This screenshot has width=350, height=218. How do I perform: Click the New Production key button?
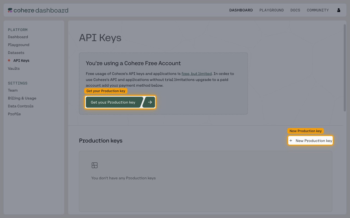tap(310, 141)
